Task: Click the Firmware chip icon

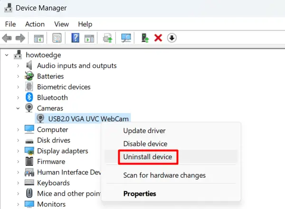Action: 29,162
